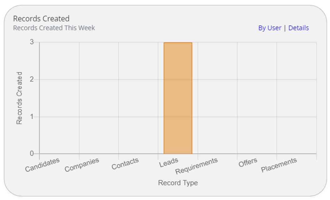330x200 pixels.
Task: Click the Requirements axis label
Action: click(x=196, y=166)
